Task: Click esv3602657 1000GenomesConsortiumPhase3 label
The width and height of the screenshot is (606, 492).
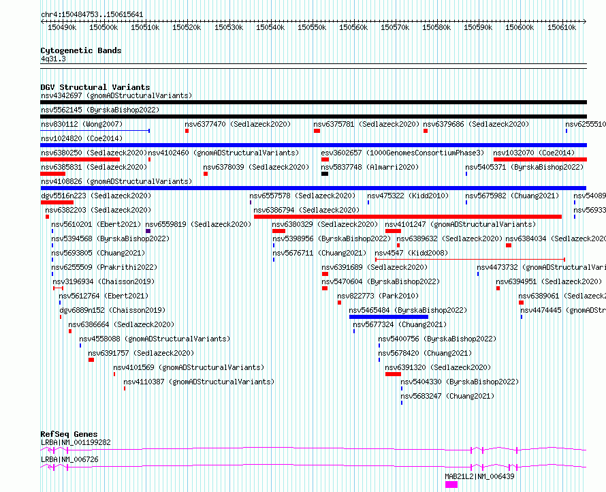Action: click(x=402, y=153)
